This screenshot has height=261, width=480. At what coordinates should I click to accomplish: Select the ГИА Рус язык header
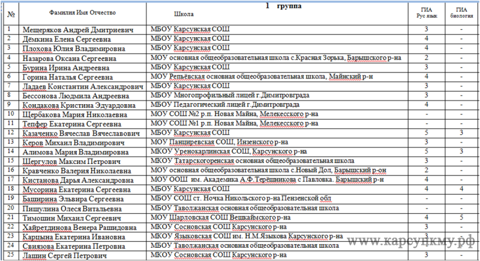pos(427,13)
